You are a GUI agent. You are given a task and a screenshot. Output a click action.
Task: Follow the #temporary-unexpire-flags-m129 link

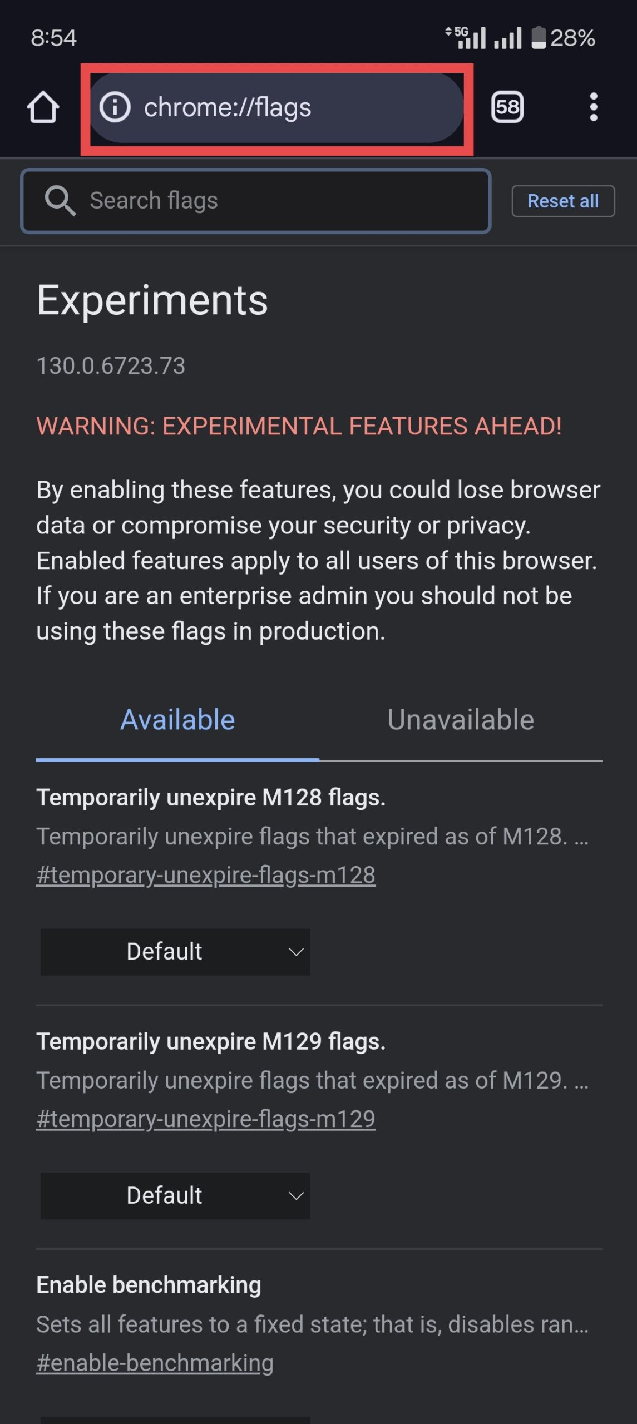(x=206, y=1119)
